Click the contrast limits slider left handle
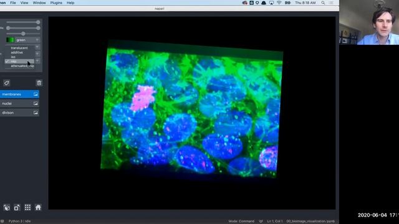Image resolution: width=399 pixels, height=224 pixels. pyautogui.click(x=8, y=28)
